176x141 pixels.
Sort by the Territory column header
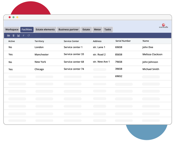39,41
